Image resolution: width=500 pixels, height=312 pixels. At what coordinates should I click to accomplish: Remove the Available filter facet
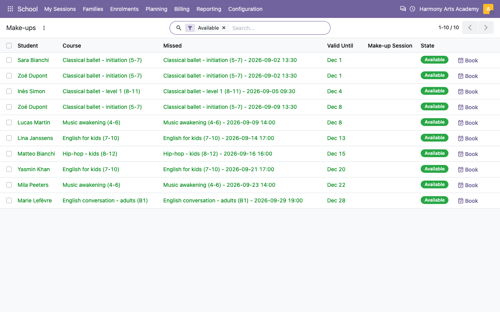[x=224, y=28]
